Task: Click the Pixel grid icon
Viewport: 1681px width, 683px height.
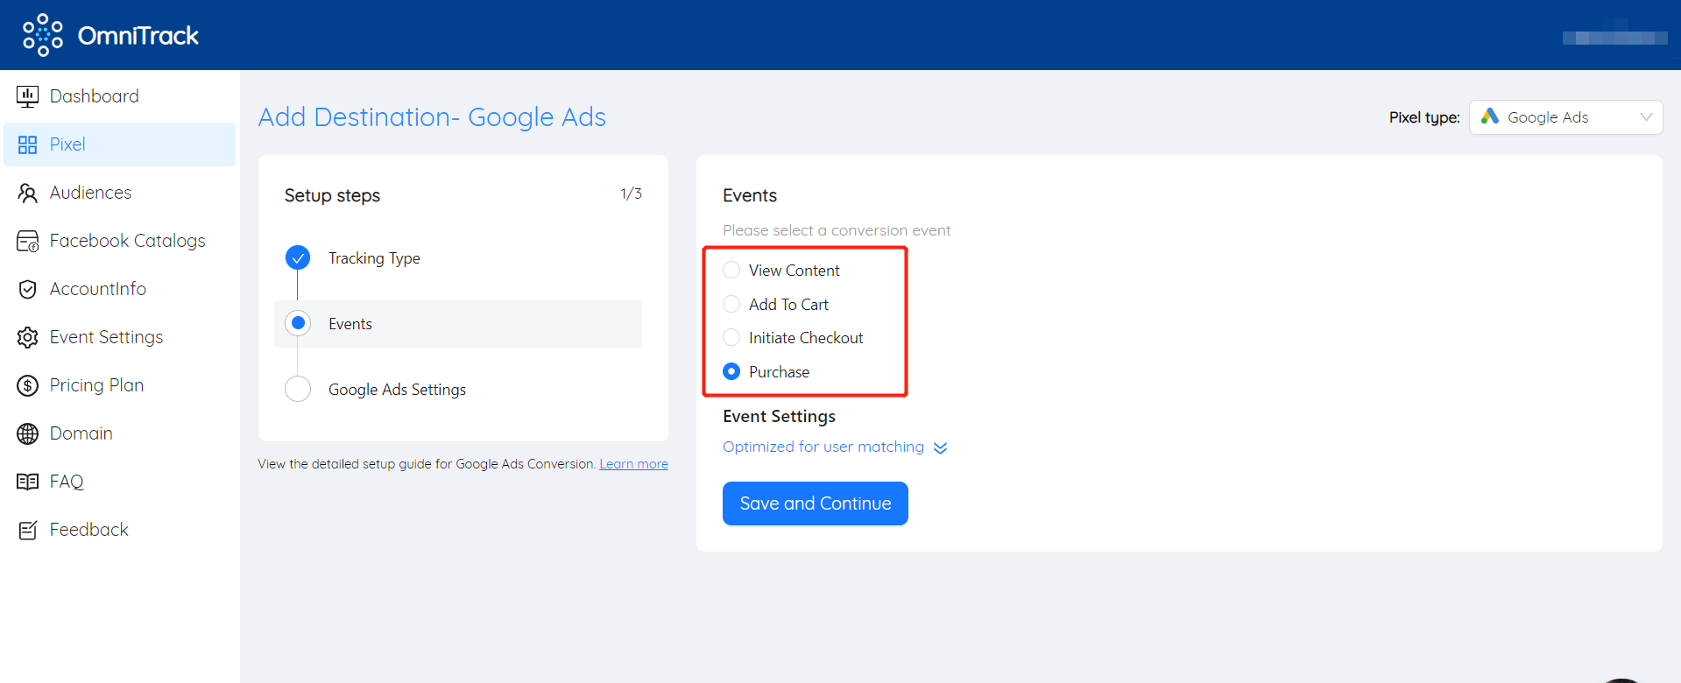Action: click(28, 144)
